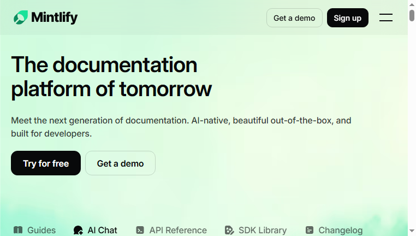Click the vertical scrollbar thumb
Viewport: 416px width, 236px height.
click(x=412, y=15)
